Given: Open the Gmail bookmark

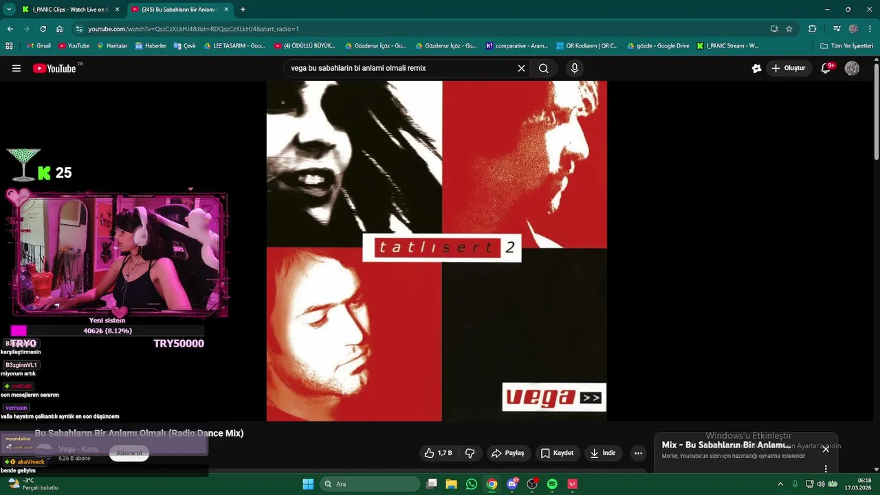Looking at the screenshot, I should [39, 46].
